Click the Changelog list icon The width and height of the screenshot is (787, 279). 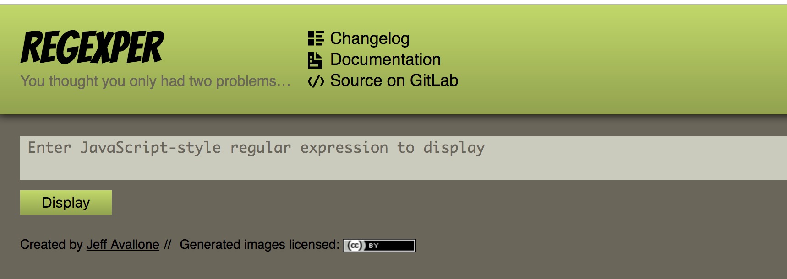[316, 38]
